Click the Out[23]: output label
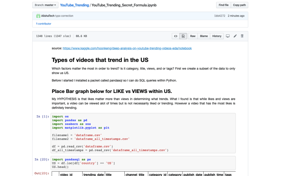This screenshot has width=283, height=176. click(42, 173)
